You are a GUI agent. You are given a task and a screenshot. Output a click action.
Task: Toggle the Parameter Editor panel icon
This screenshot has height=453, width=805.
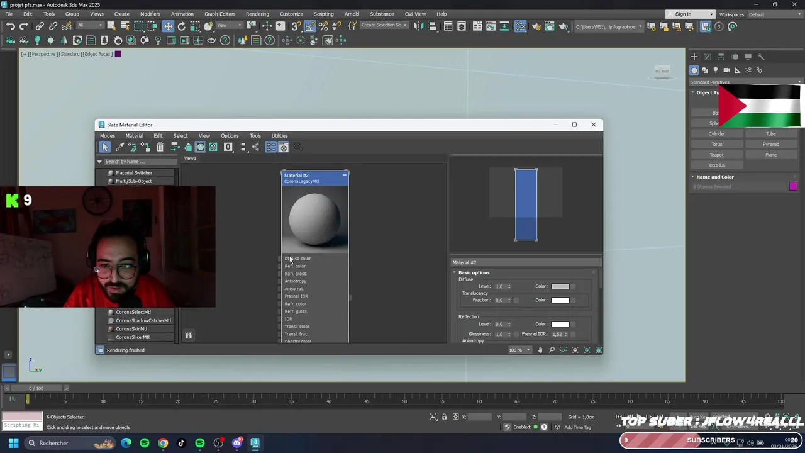(x=284, y=147)
